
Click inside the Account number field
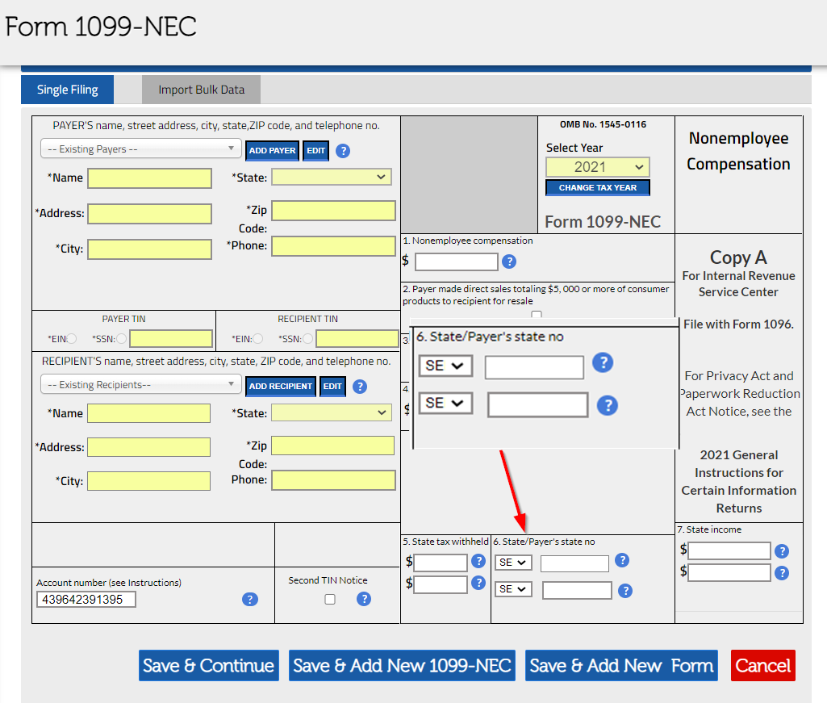[x=86, y=599]
